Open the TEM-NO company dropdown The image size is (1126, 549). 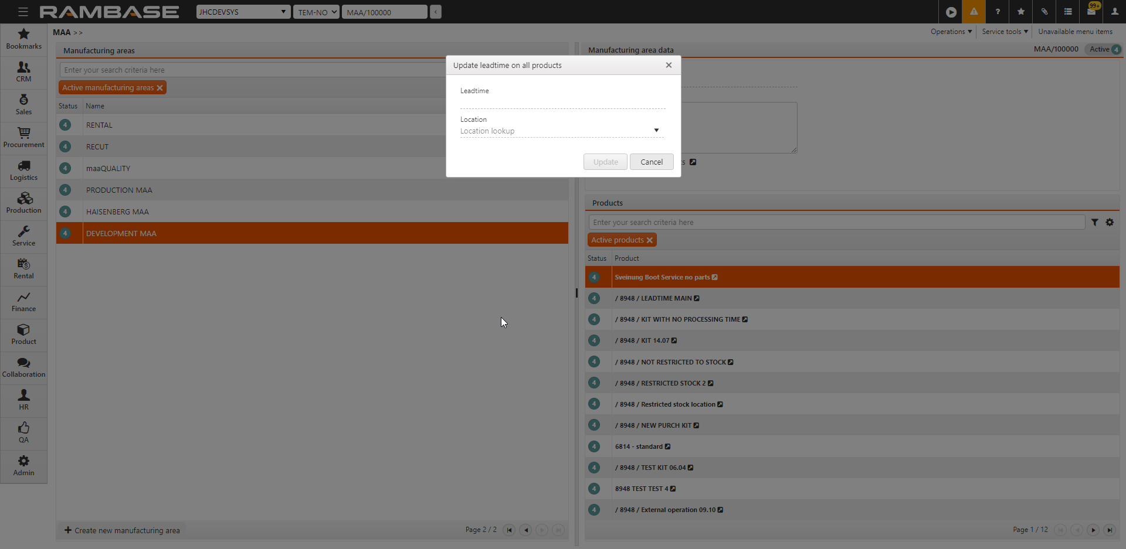tap(316, 12)
